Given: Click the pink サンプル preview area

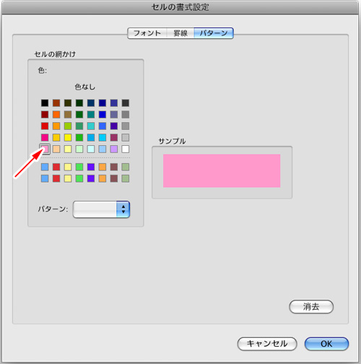Looking at the screenshot, I should [x=222, y=170].
